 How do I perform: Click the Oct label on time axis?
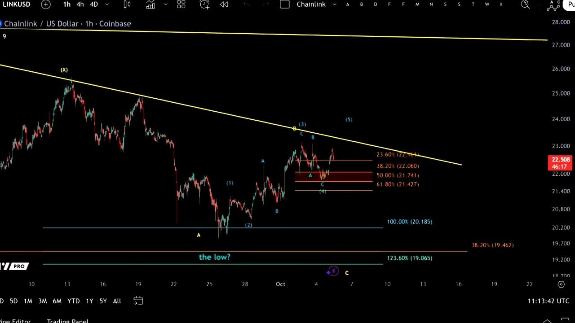tap(281, 284)
